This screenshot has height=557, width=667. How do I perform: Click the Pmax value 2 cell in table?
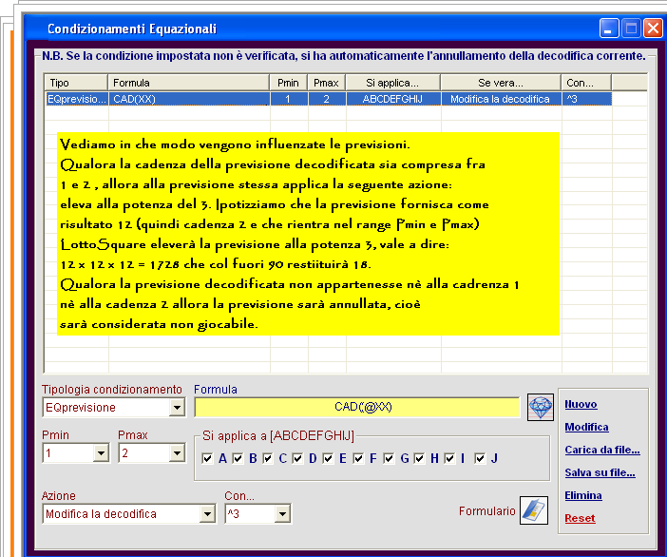click(327, 99)
